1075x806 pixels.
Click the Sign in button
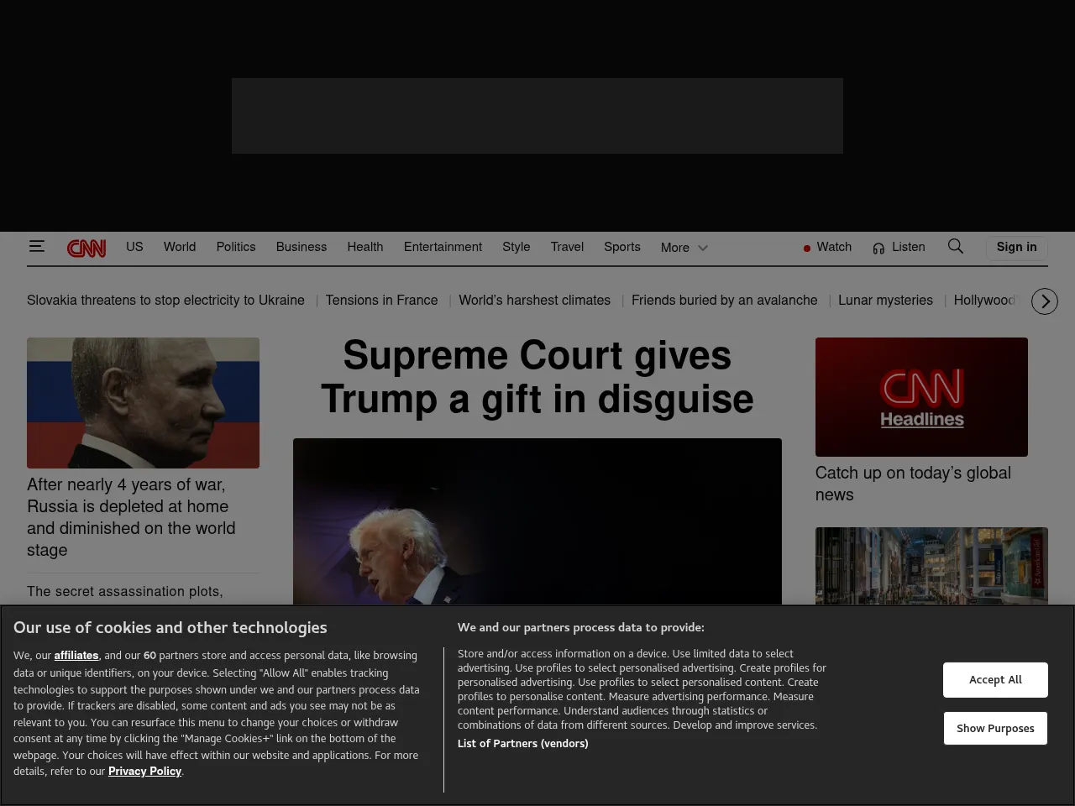coord(1016,247)
